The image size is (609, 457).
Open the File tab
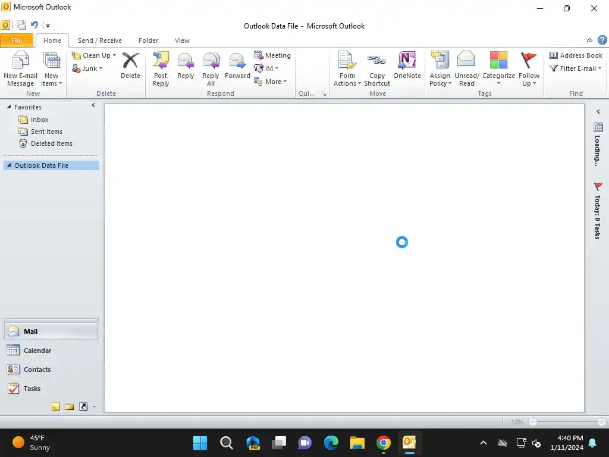pyautogui.click(x=17, y=40)
